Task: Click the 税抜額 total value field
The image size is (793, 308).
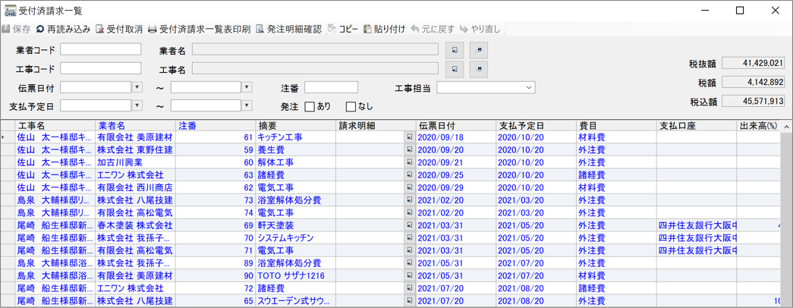Action: click(x=753, y=63)
